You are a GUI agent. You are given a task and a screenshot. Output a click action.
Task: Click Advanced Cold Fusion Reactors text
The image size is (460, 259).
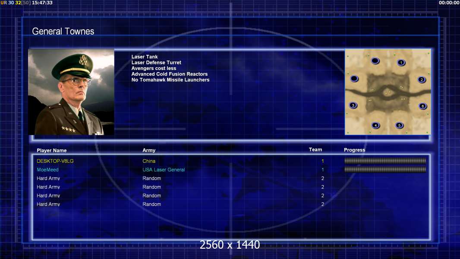169,74
